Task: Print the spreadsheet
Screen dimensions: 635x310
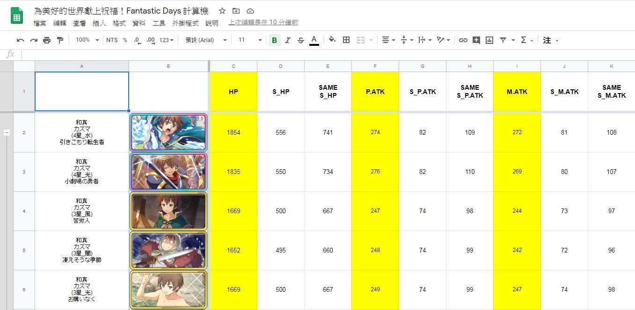Action: (x=47, y=40)
